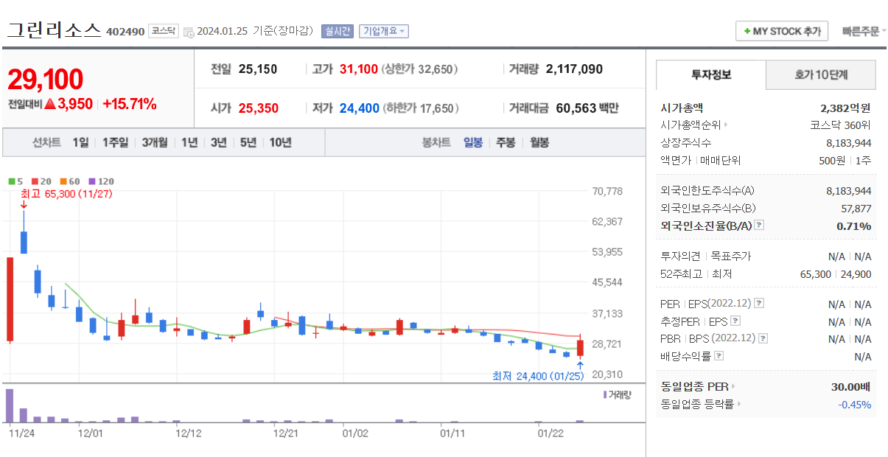Click the arrow icon beside 동일업종 PER
The image size is (888, 457).
coord(733,386)
